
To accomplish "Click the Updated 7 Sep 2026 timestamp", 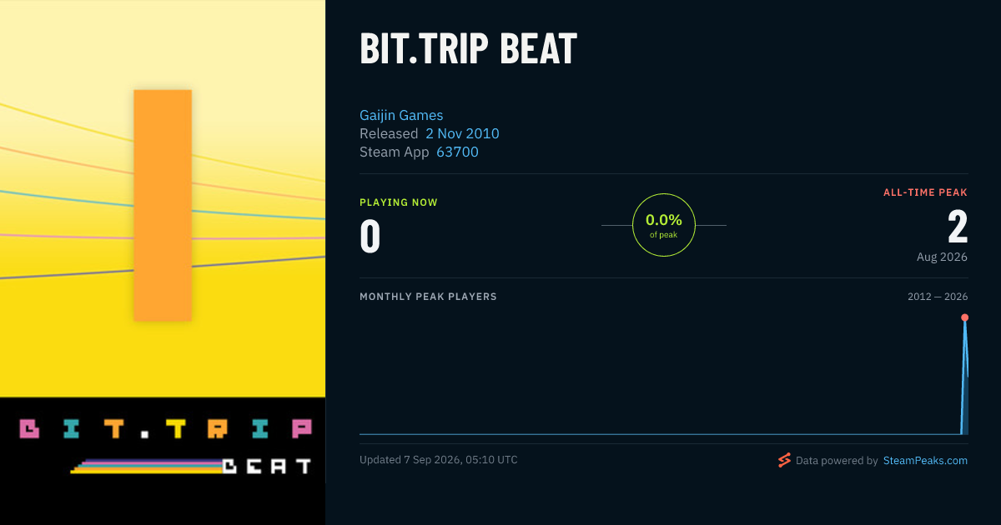I will pos(439,460).
